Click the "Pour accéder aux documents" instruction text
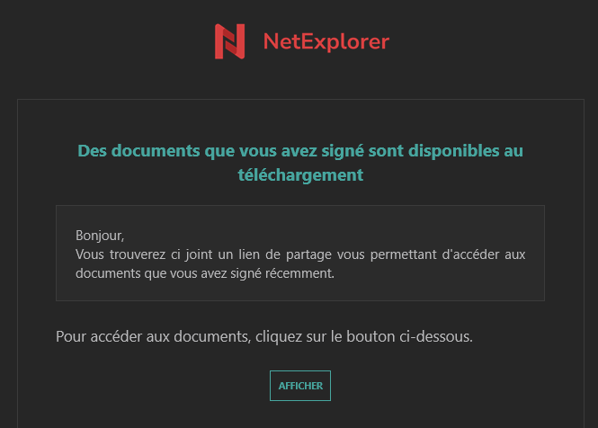Screen dimensions: 598x428 (x=264, y=337)
